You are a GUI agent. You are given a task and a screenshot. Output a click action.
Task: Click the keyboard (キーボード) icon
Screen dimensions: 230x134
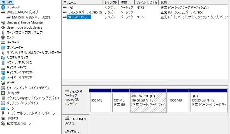tap(3, 43)
